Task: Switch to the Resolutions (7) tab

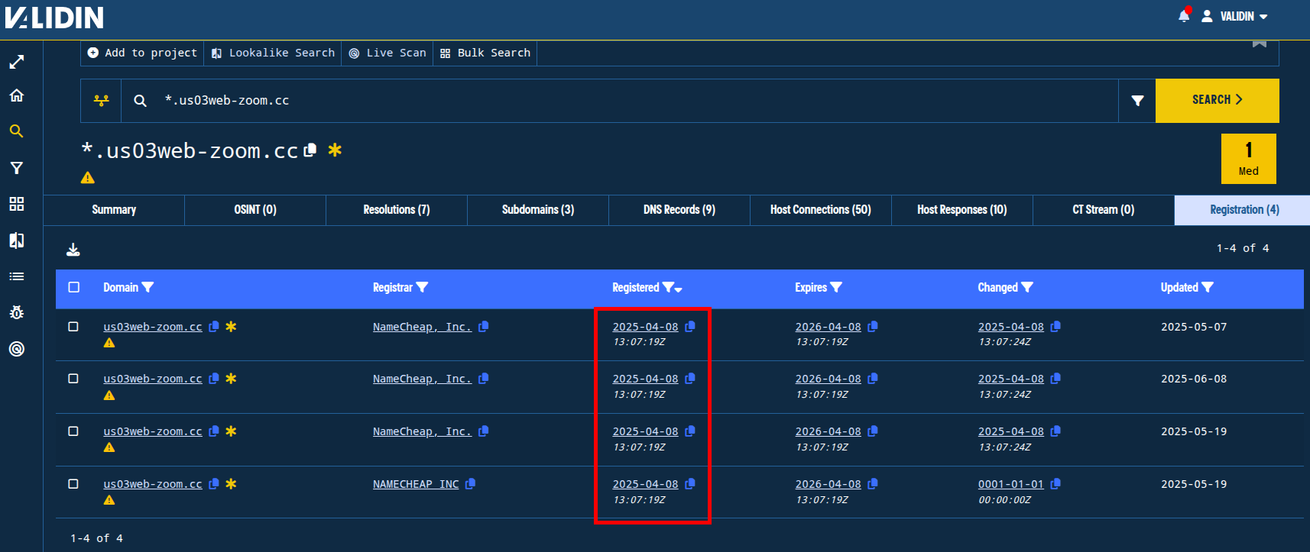Action: (x=397, y=210)
